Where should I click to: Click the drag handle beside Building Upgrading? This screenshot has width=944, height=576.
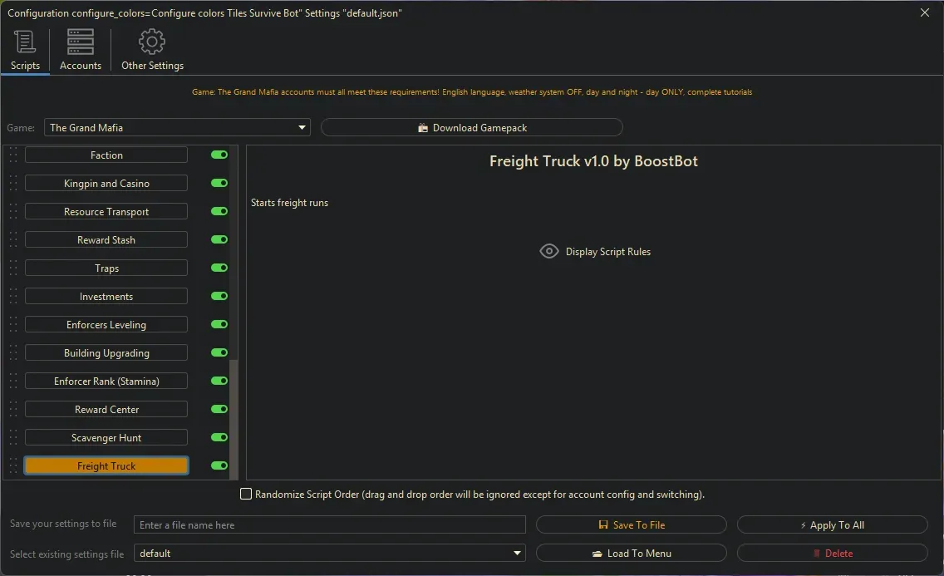(x=13, y=353)
